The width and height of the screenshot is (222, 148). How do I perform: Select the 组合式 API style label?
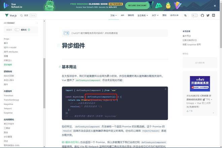(x=24, y=30)
